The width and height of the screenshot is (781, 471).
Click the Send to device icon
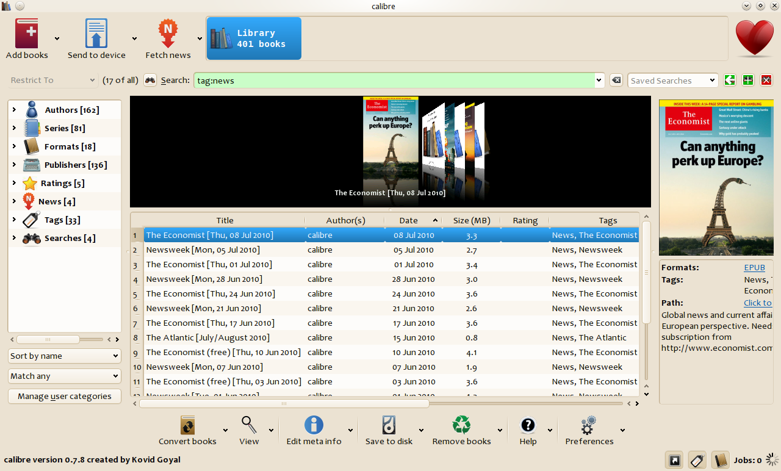[x=96, y=33]
